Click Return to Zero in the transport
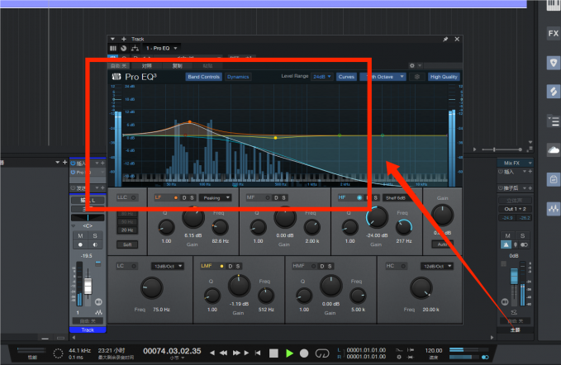This screenshot has width=561, height=365. [258, 353]
